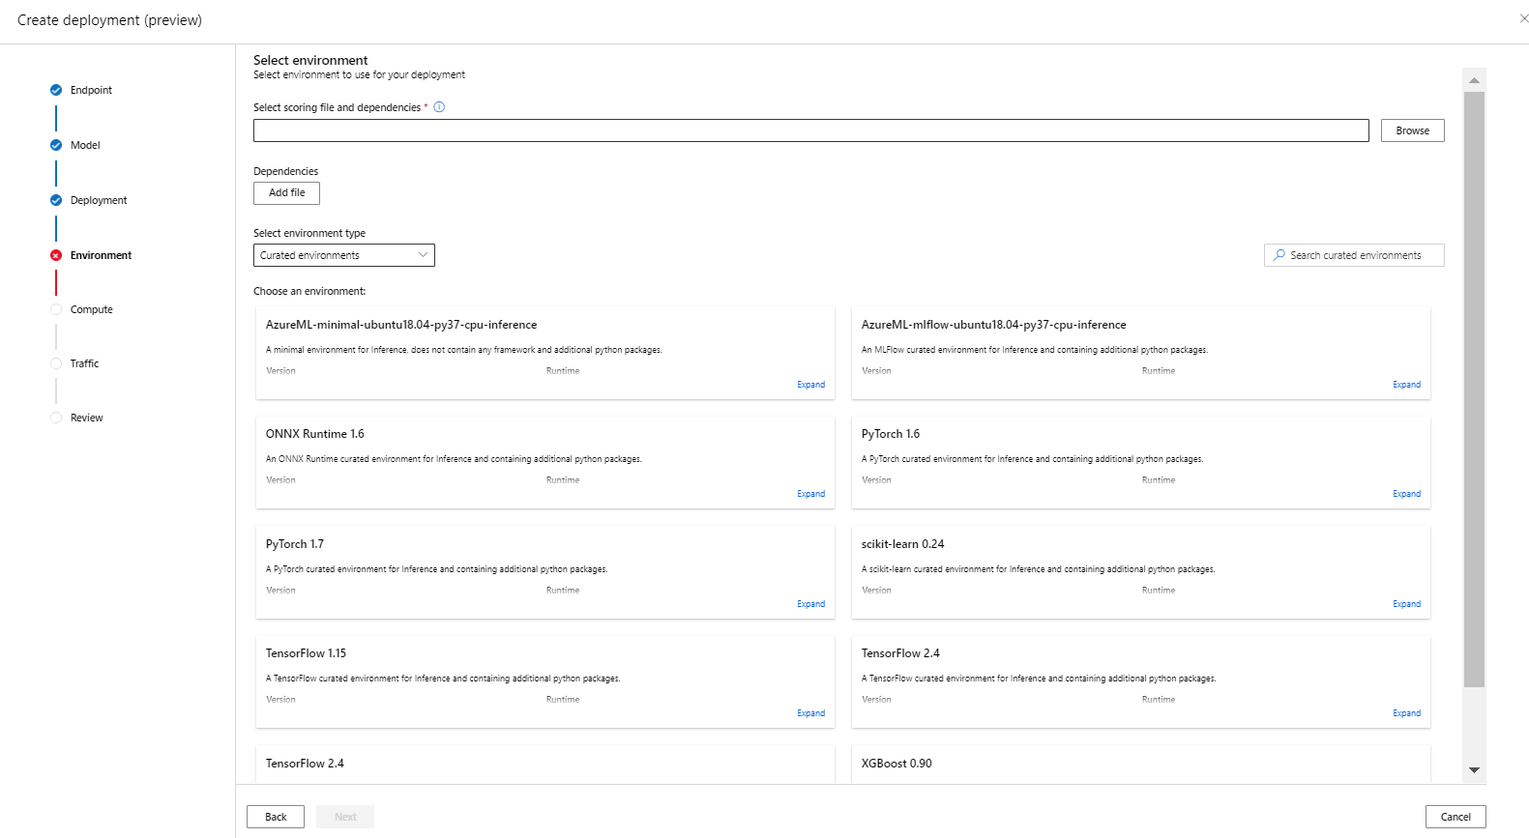Expand ONNX Runtime 1.6 details
The image size is (1529, 838).
810,494
